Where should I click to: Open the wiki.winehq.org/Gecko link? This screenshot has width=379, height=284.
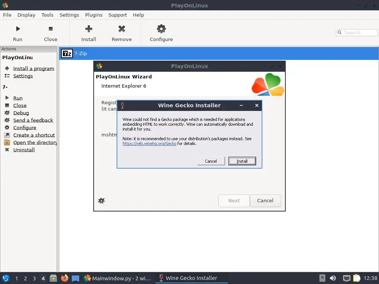pyautogui.click(x=150, y=143)
